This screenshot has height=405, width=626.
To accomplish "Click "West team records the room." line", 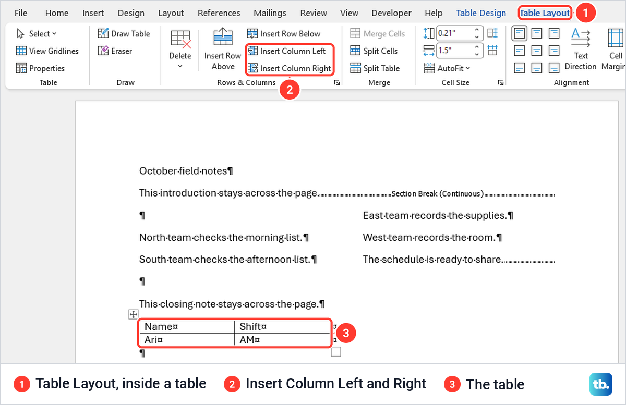I will (x=432, y=238).
